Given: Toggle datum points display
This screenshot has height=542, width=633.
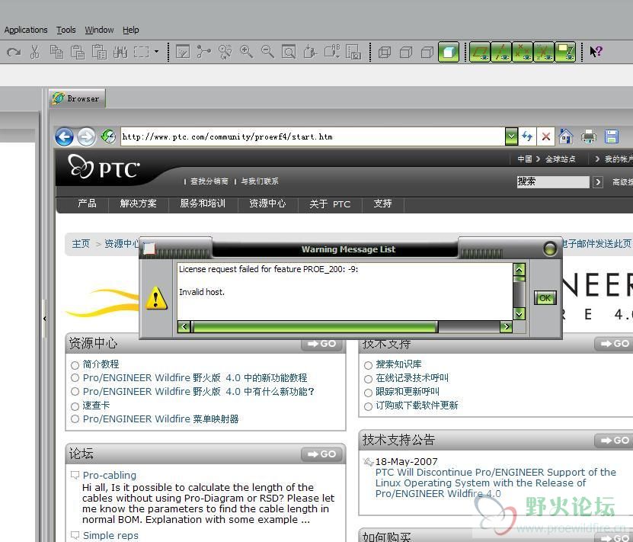Looking at the screenshot, I should click(523, 52).
